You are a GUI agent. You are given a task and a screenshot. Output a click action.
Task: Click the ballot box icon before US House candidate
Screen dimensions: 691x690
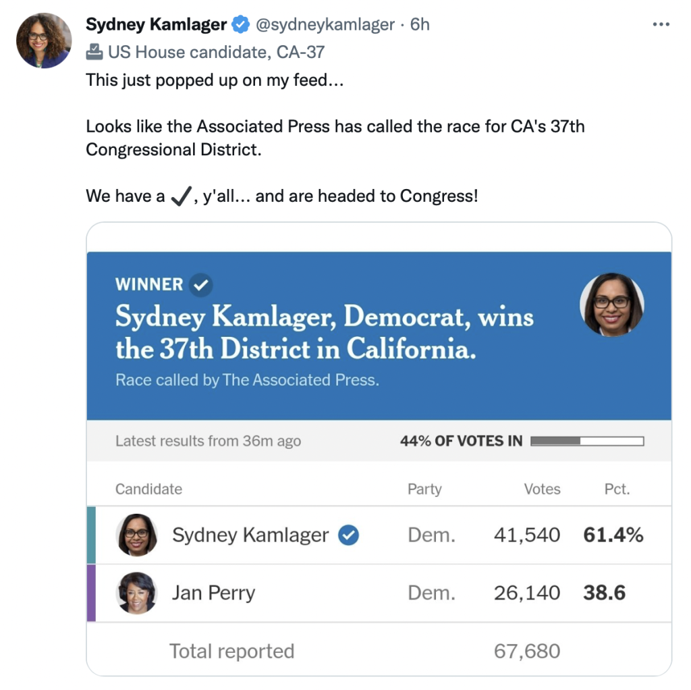[x=94, y=52]
